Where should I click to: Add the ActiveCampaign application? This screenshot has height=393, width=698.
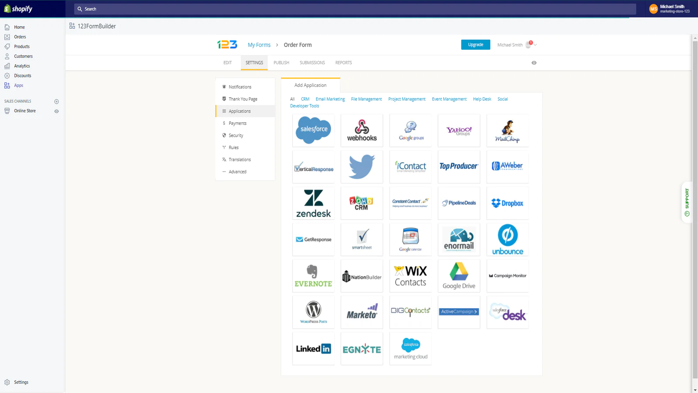coord(459,312)
